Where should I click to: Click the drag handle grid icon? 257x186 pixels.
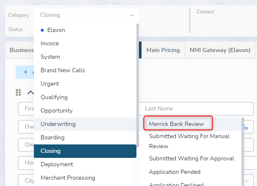(18, 92)
